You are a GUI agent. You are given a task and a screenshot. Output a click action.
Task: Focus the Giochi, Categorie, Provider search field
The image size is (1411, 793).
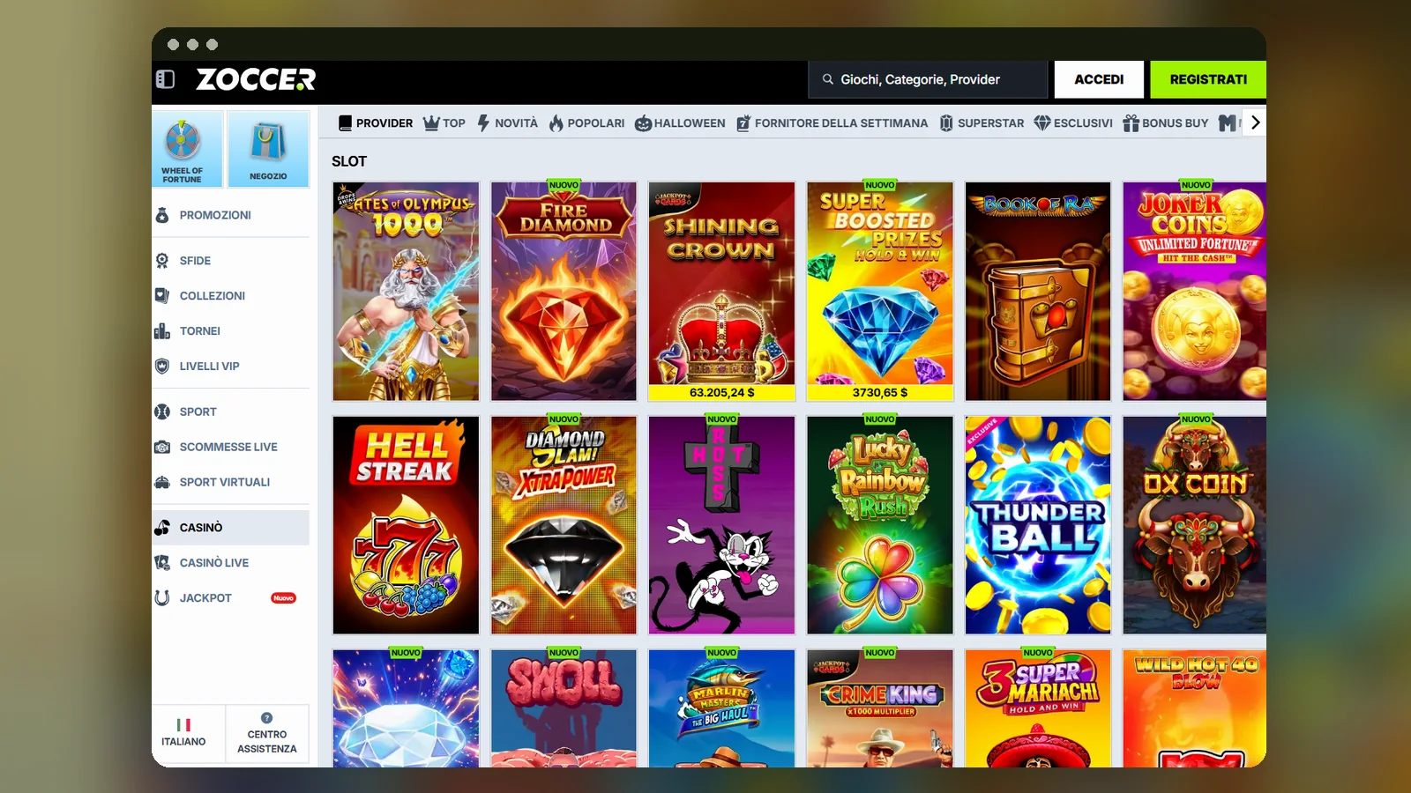[928, 79]
